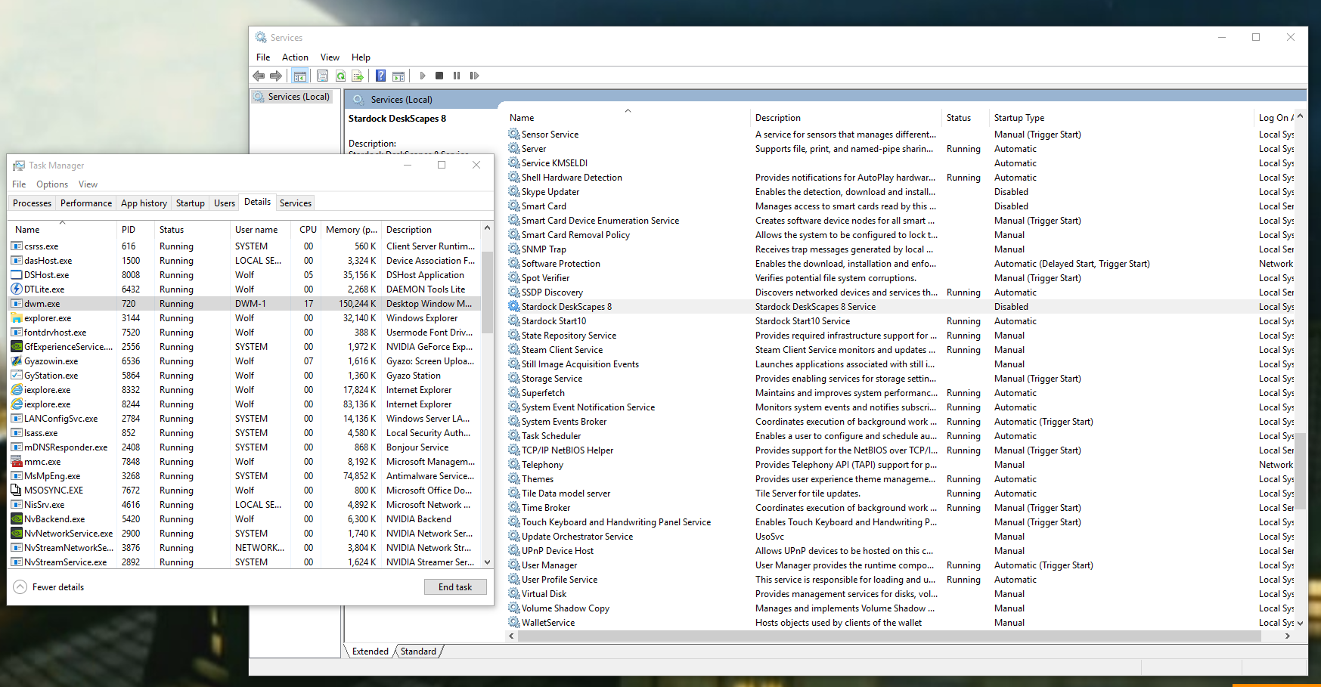The width and height of the screenshot is (1321, 687).
Task: Click Gyazowin.exe process icon
Action: (x=17, y=361)
